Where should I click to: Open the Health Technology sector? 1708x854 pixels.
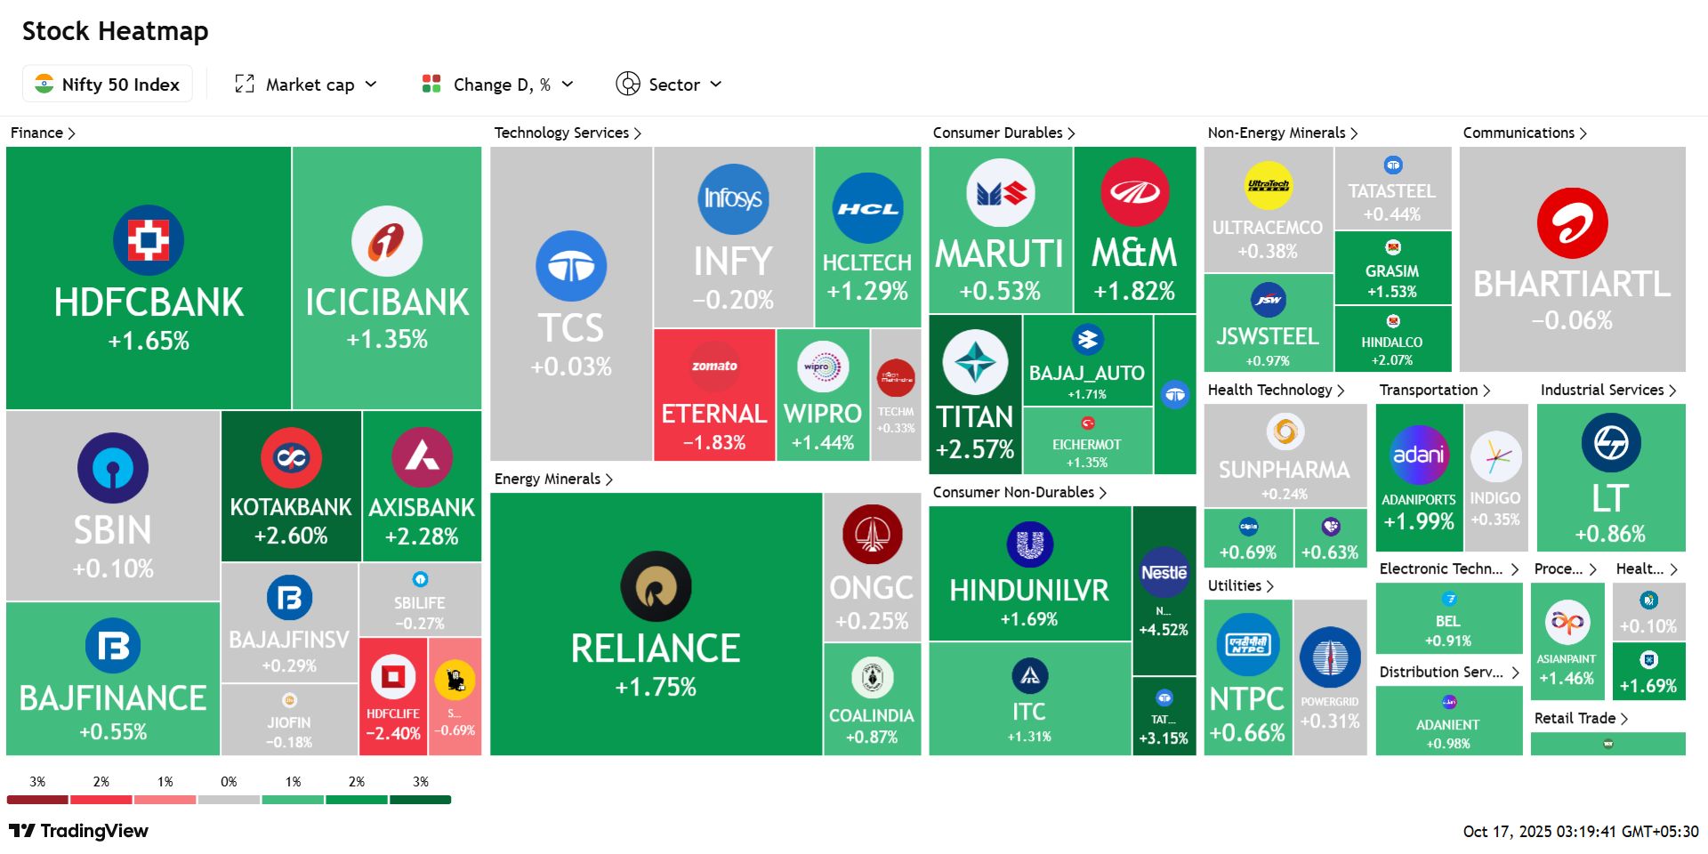pos(1276,390)
